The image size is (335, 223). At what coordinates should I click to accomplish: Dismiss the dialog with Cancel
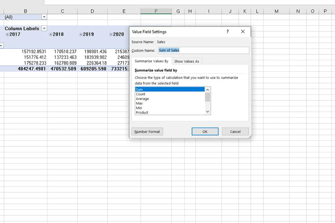coord(235,131)
